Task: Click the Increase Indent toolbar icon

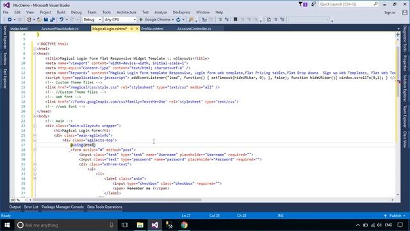Action: [227, 20]
